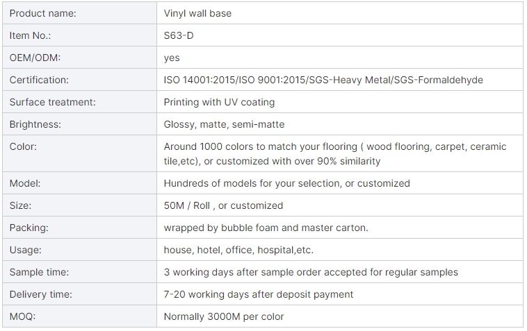The image size is (527, 331).
Task: Click the 'Around 1000 colors' description text
Action: coord(209,147)
